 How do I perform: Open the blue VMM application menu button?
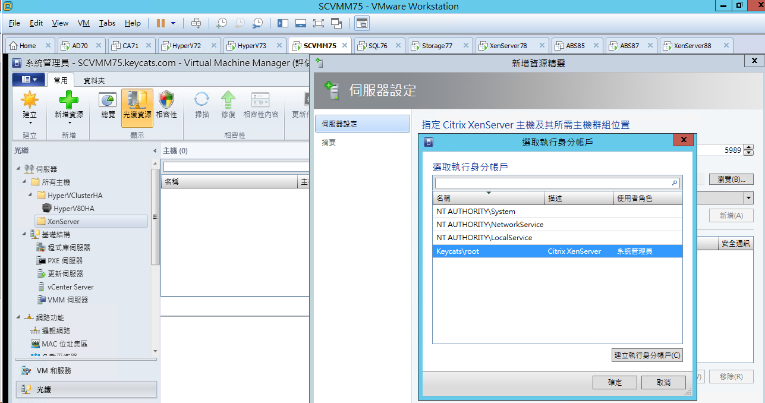click(x=29, y=80)
